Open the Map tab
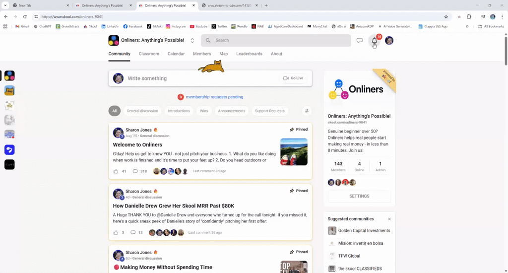The image size is (508, 273). [x=224, y=54]
